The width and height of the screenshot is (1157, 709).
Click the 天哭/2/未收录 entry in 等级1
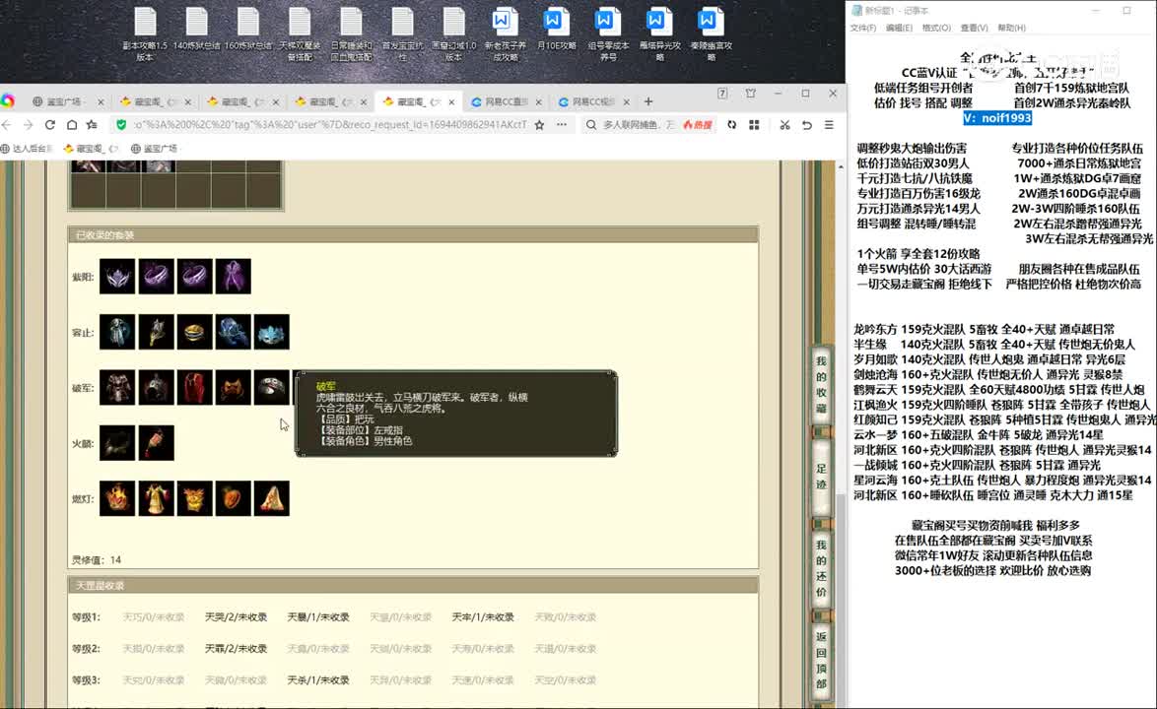[x=236, y=616]
